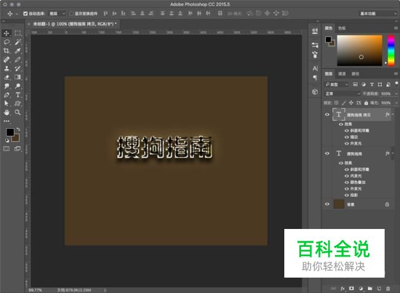Hide the 背景 layer eye icon

tap(327, 204)
